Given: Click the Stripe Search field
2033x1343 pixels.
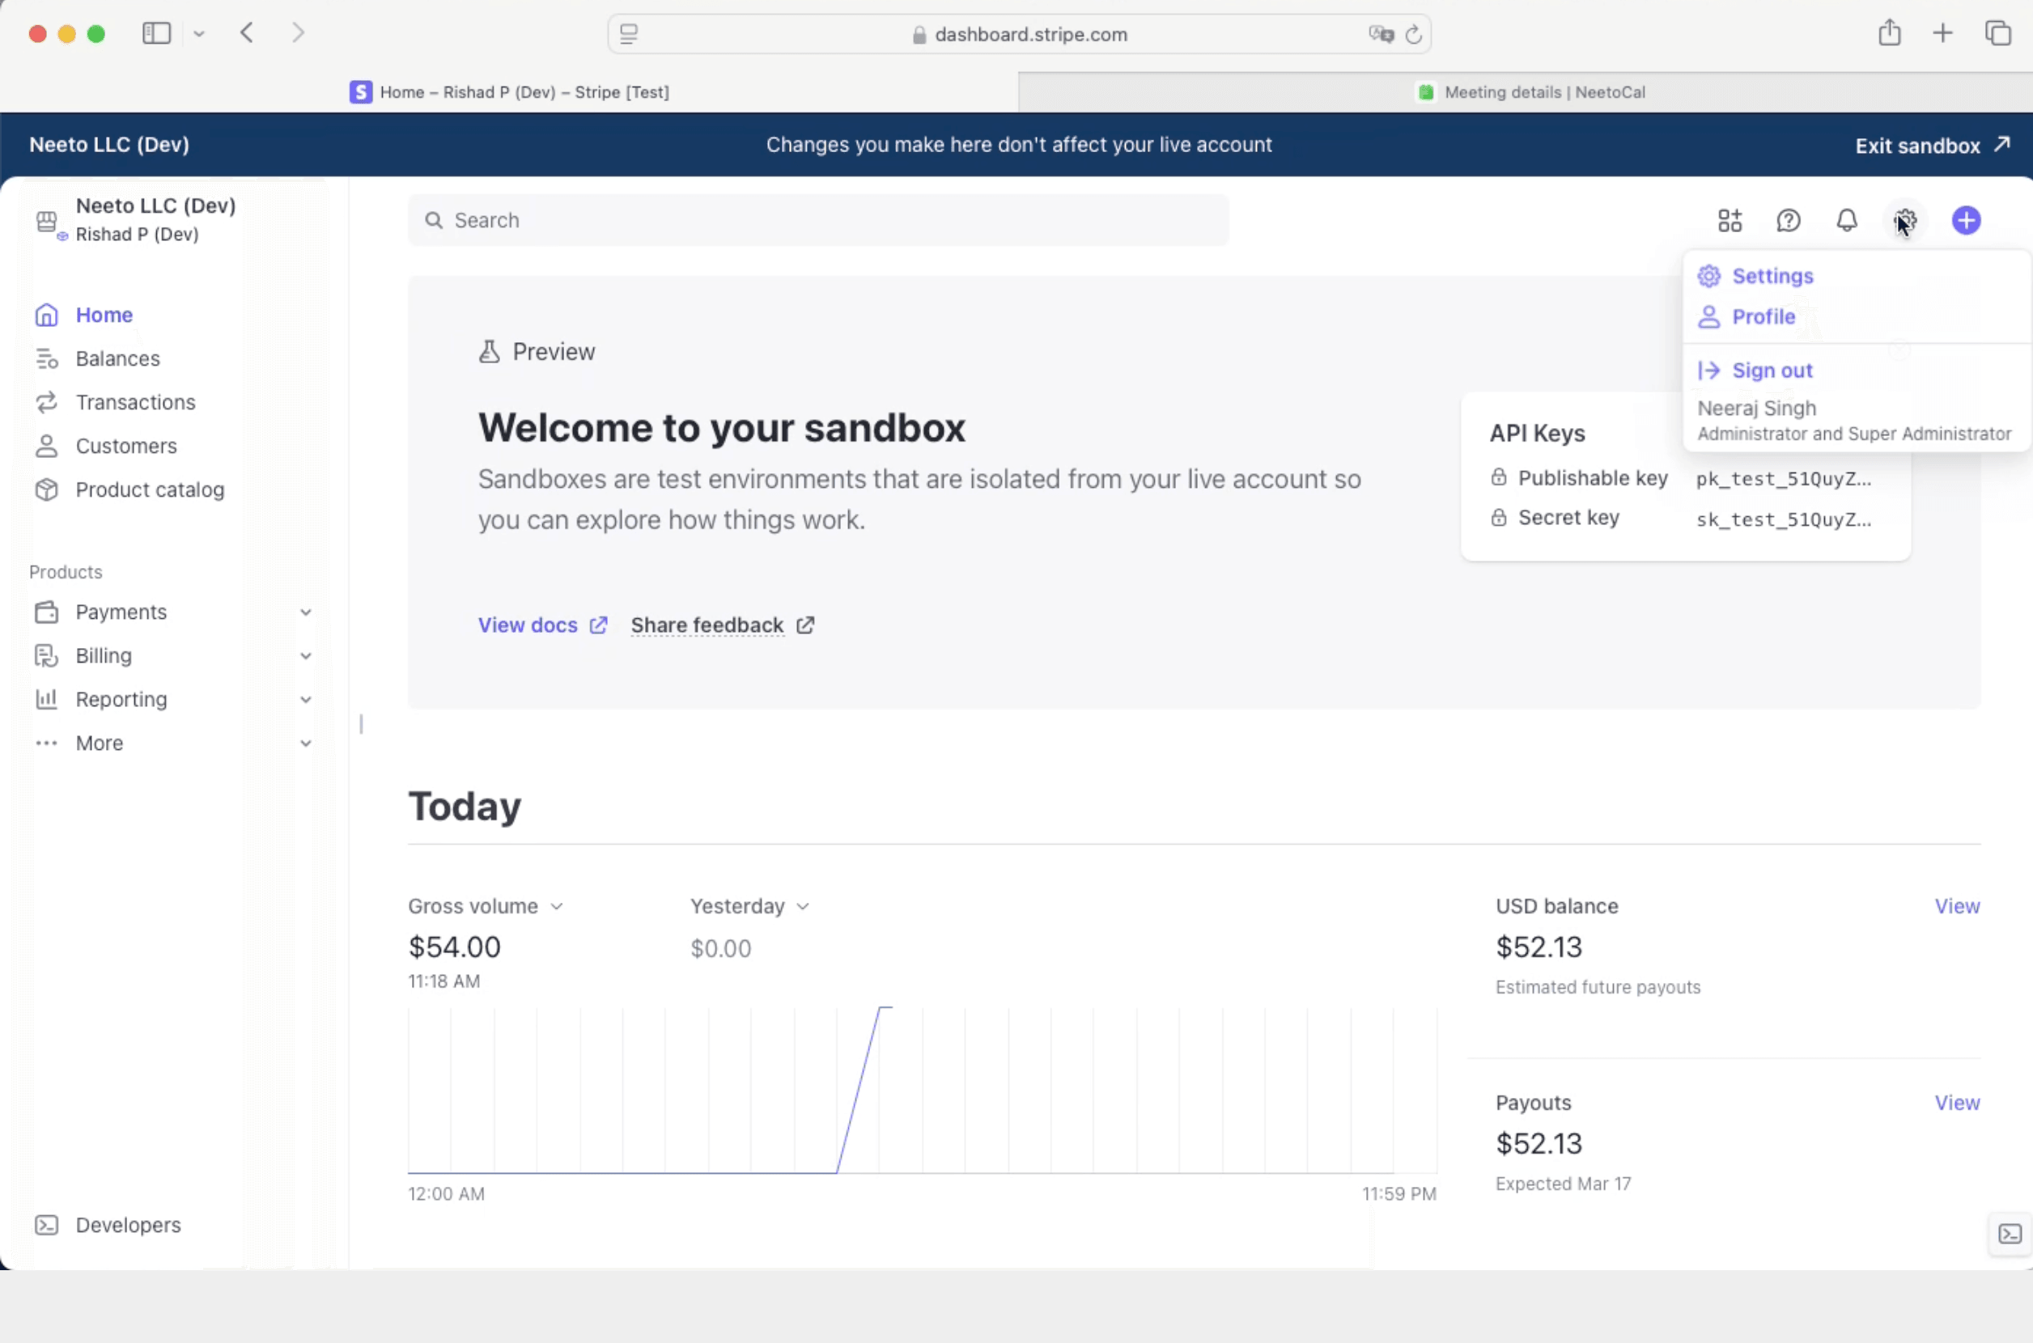Looking at the screenshot, I should pos(818,220).
